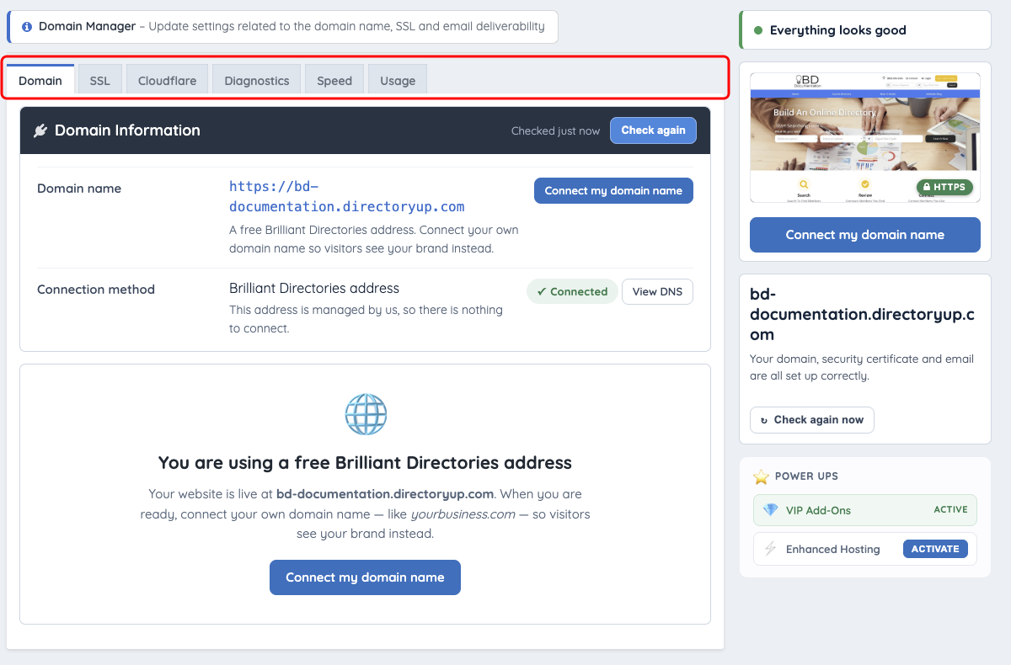Click the bd-documentation.directoryup.com sidebar heading
The height and width of the screenshot is (665, 1011).
(x=862, y=314)
